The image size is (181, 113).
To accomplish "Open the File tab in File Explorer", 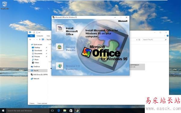I will point(31,36).
